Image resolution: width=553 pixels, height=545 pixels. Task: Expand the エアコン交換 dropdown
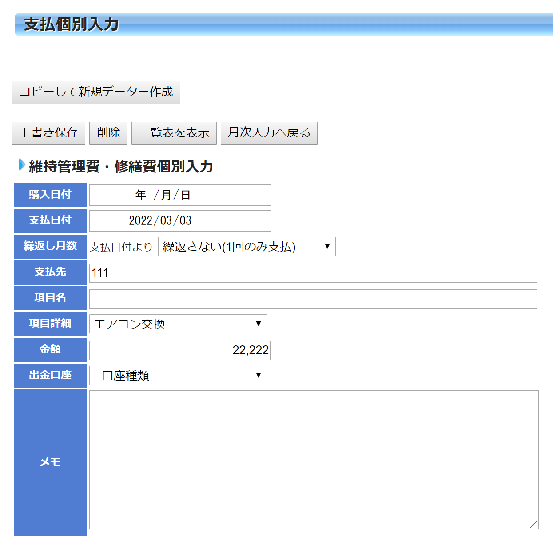tap(178, 324)
